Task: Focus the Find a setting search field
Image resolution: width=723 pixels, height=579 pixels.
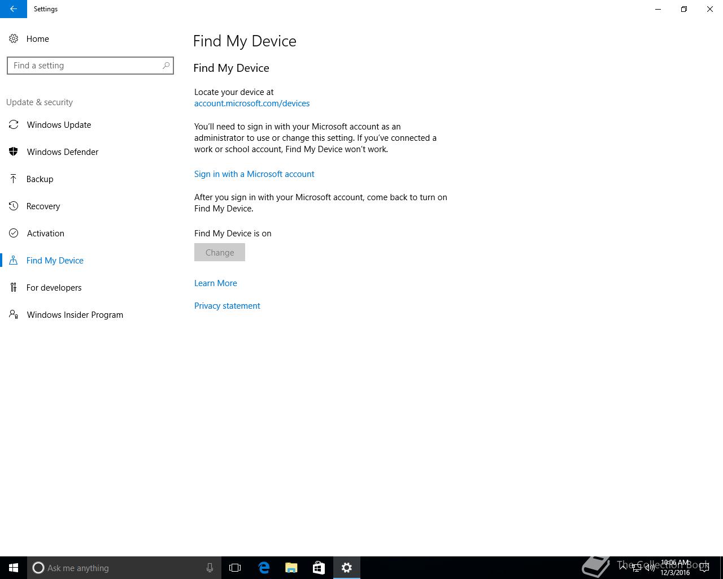Action: 90,66
